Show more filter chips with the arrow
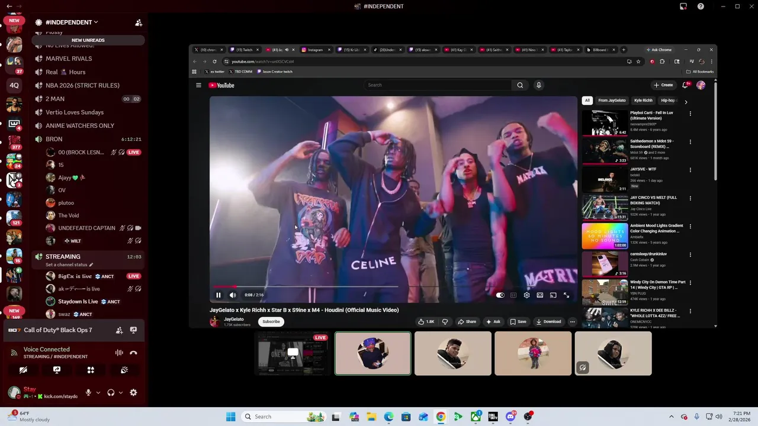758x426 pixels. tap(686, 102)
